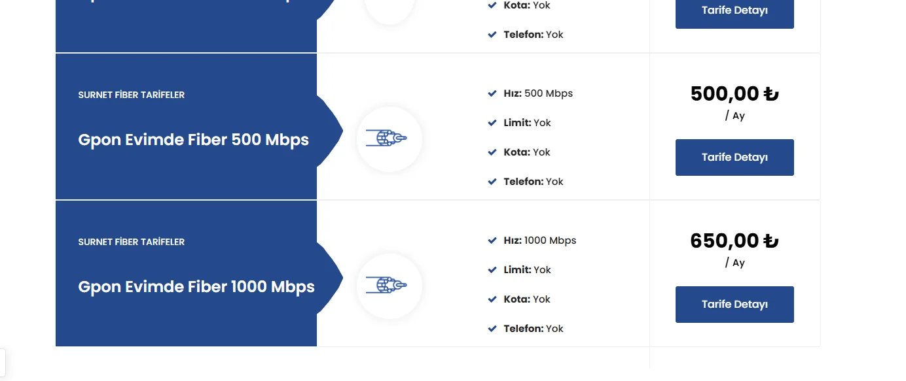Select the Kota checkmark in the 1000 Mbps plan
Image resolution: width=906 pixels, height=381 pixels.
pos(492,299)
